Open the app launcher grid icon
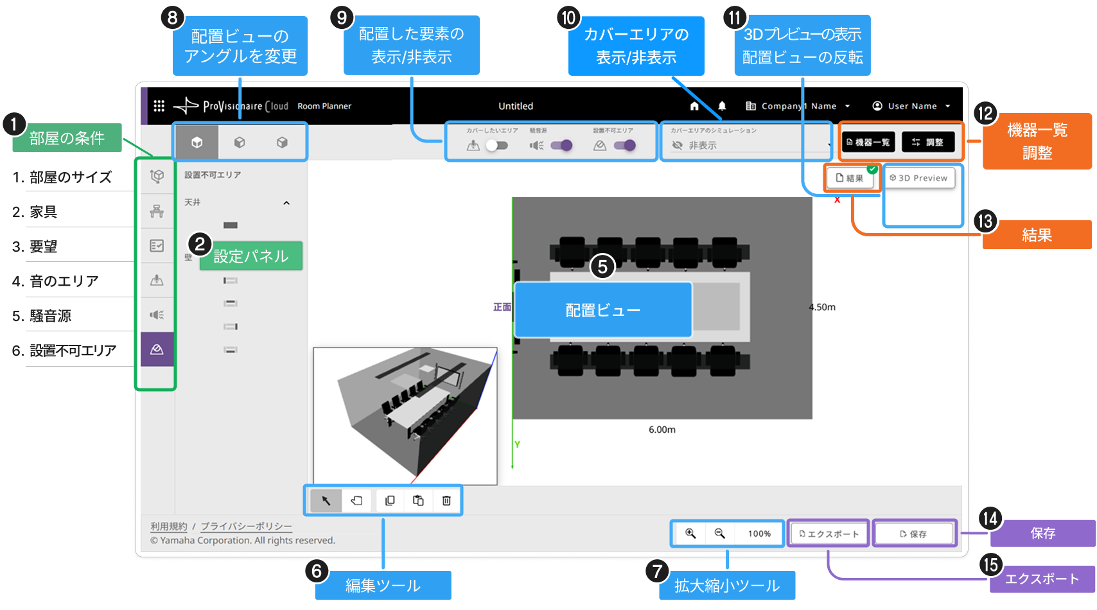This screenshot has height=610, width=1097. pos(159,106)
